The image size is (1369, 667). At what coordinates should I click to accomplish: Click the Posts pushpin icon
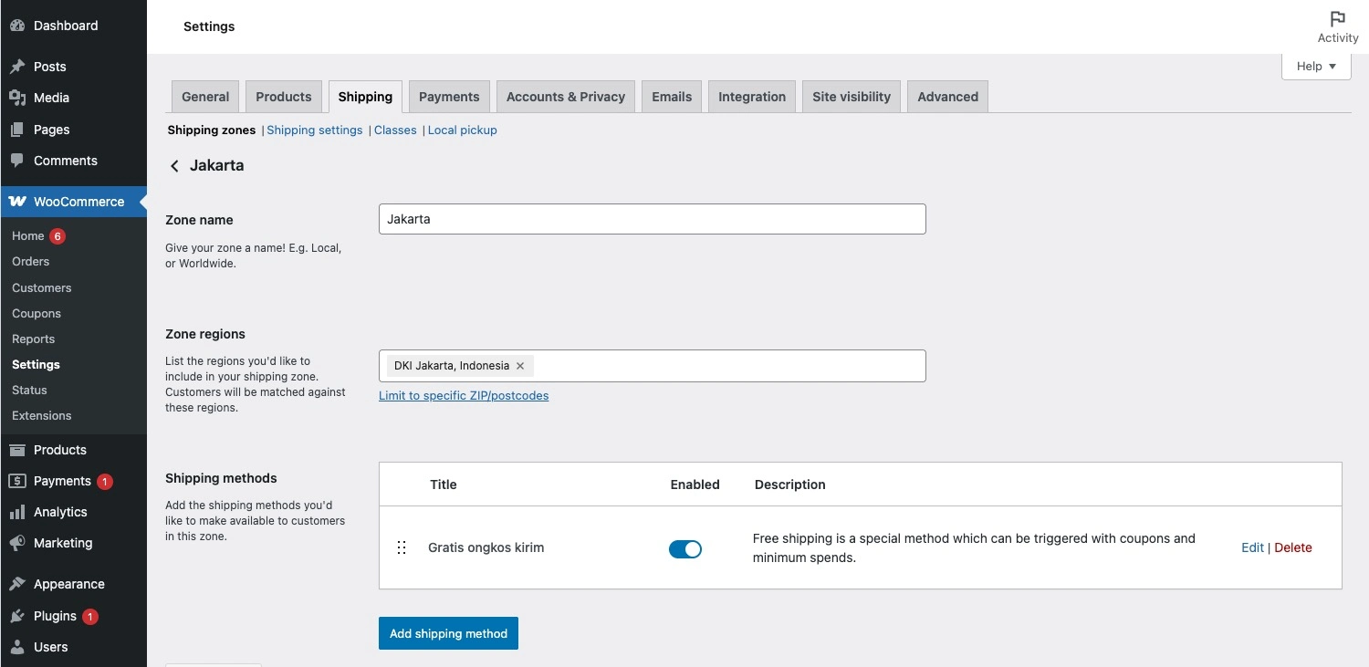click(x=17, y=67)
